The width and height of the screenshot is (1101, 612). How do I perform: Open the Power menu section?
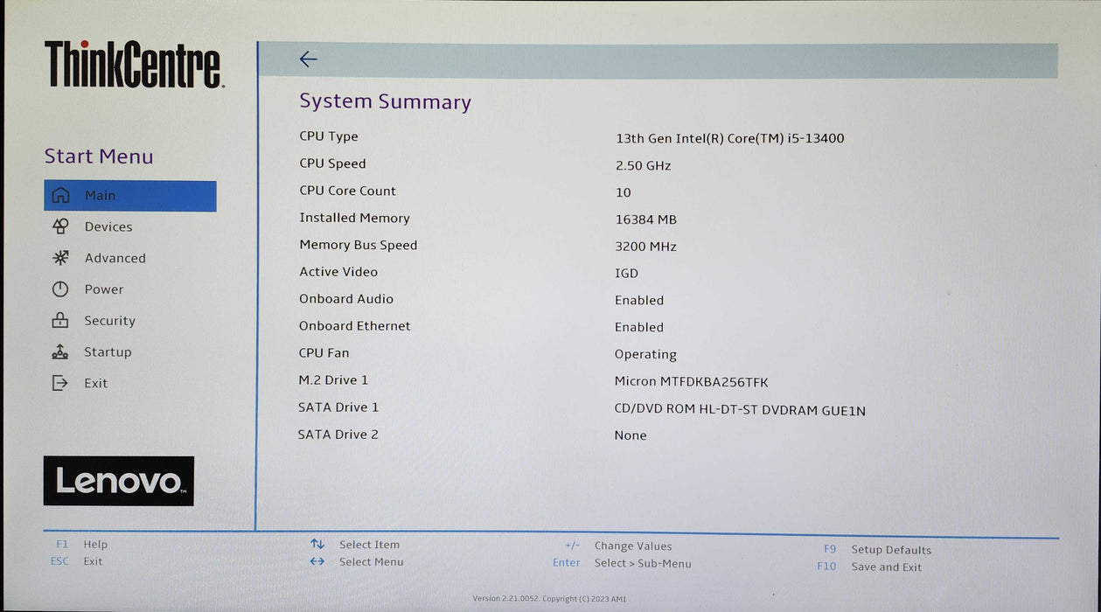click(x=104, y=289)
